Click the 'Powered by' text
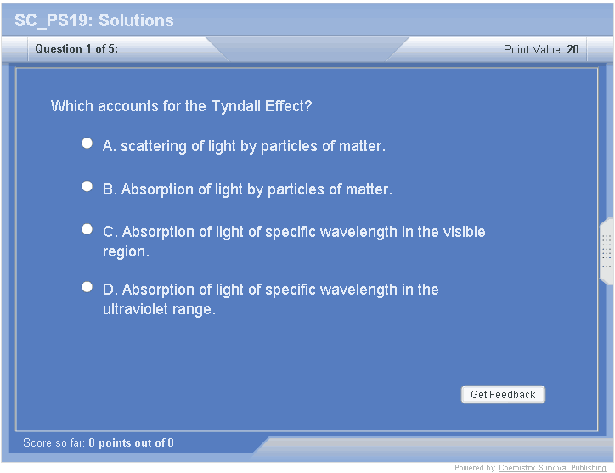The height and width of the screenshot is (473, 615). pos(475,468)
